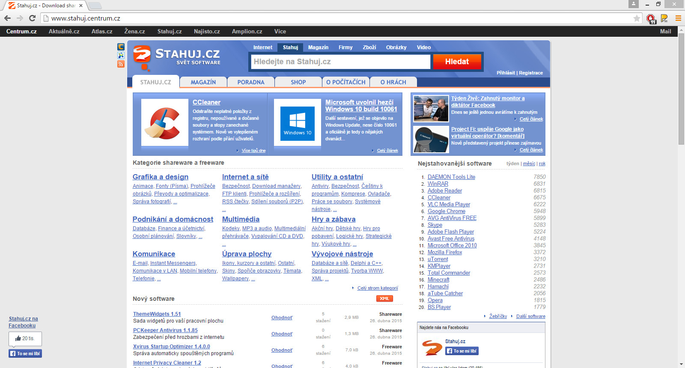Go back using the browser back arrow
The image size is (685, 368).
pyautogui.click(x=7, y=18)
